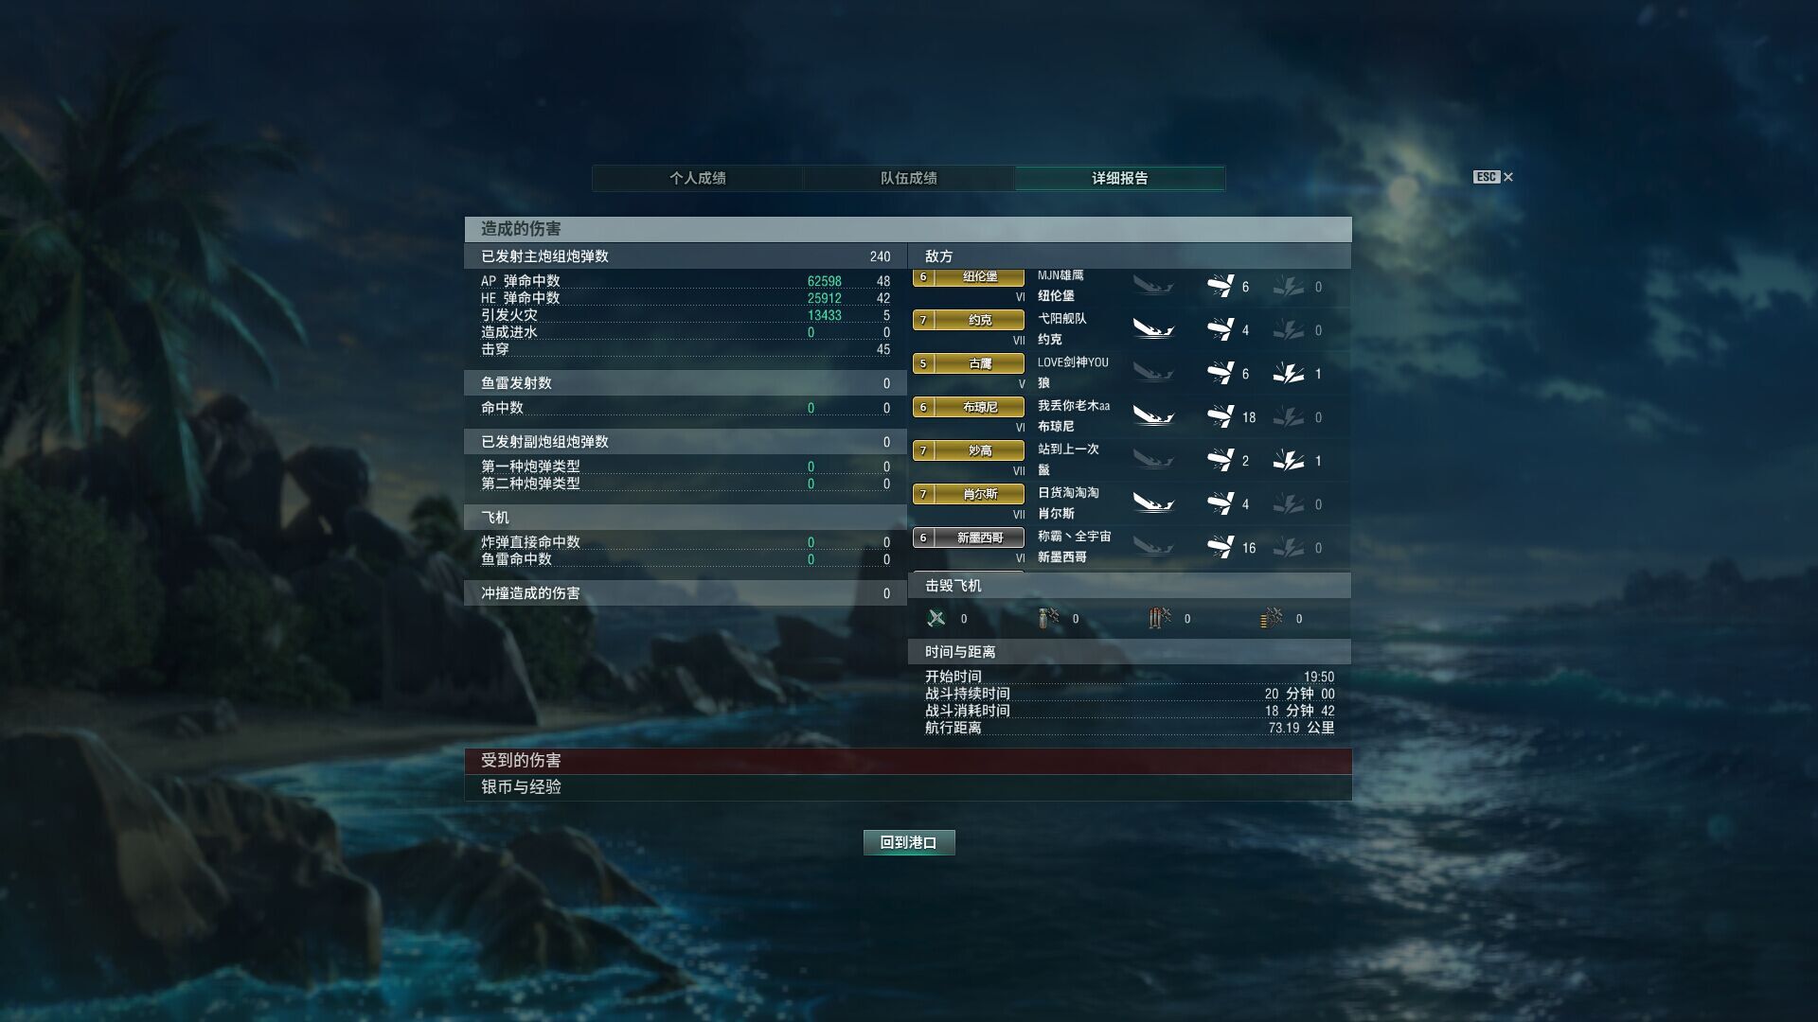Image resolution: width=1818 pixels, height=1022 pixels.
Task: Click the shell hits icon for 布琼尼
Action: [1221, 416]
